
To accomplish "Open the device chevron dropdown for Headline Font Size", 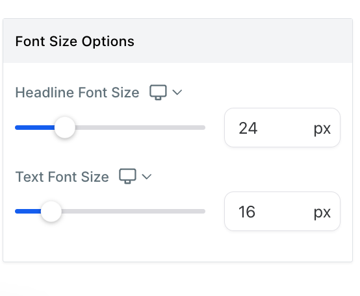I will pyautogui.click(x=177, y=92).
